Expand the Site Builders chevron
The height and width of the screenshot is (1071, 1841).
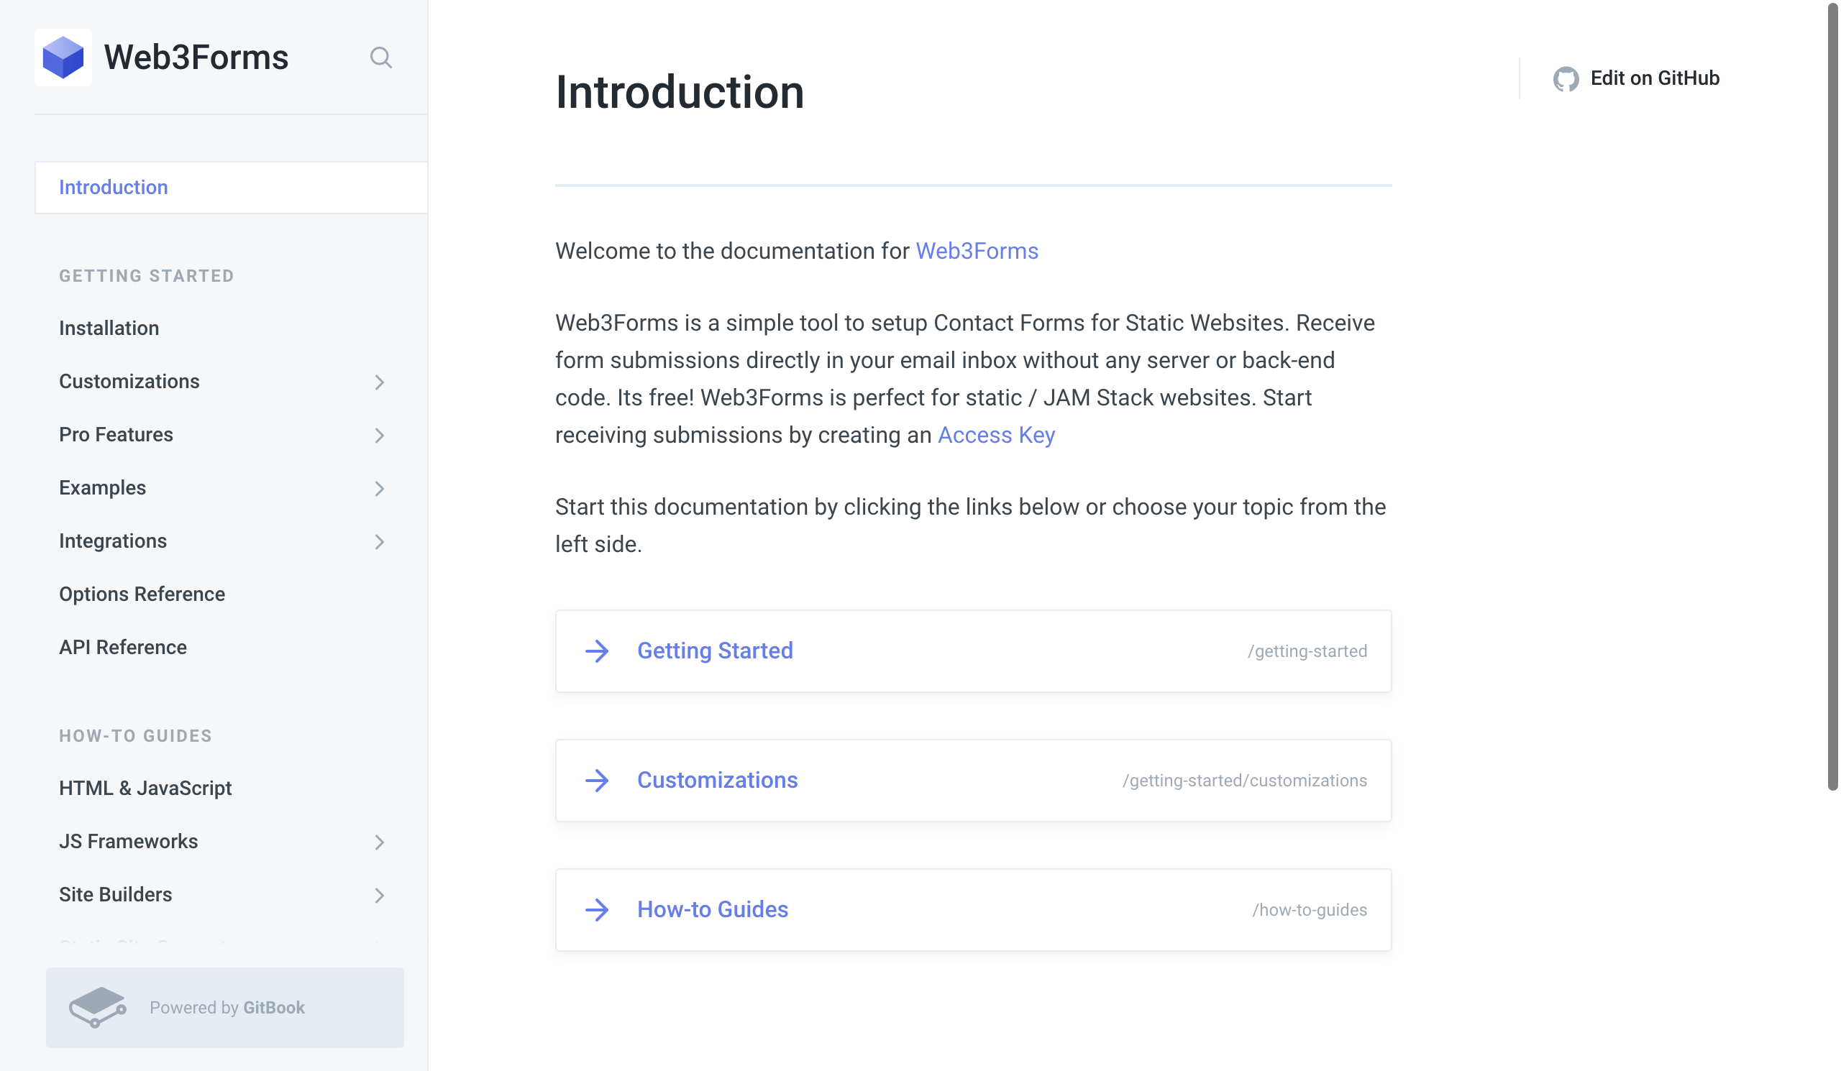click(x=379, y=895)
